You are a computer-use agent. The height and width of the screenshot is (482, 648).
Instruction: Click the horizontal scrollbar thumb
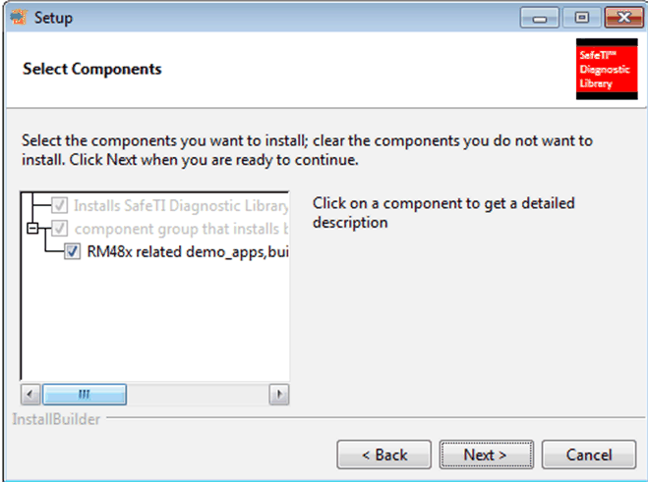(x=84, y=394)
